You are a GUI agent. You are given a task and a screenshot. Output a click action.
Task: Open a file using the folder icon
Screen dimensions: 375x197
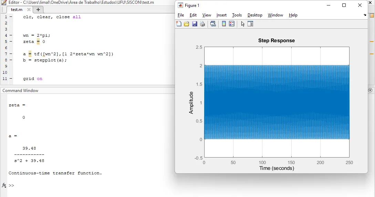tap(187, 24)
